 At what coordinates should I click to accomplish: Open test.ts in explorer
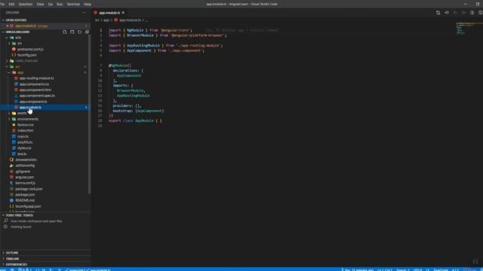coord(22,154)
